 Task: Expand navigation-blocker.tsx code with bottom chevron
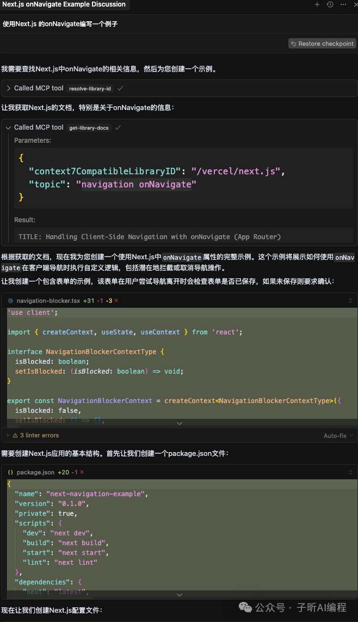click(180, 423)
